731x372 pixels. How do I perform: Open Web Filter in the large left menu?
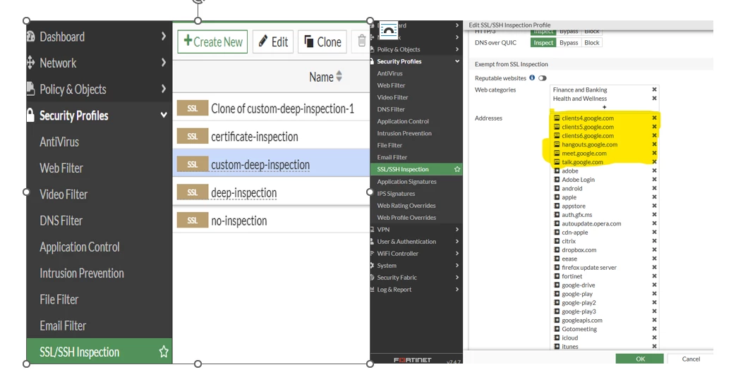coord(61,168)
